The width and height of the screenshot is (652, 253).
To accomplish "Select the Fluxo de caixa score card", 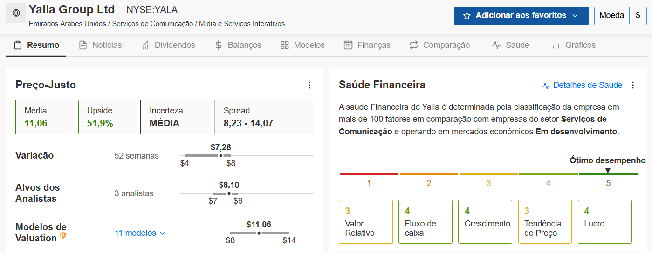I will pos(426,222).
